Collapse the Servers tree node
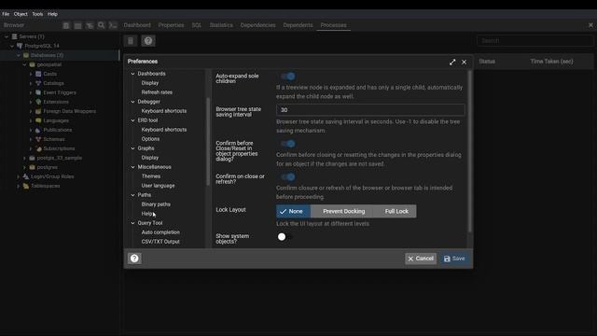The width and height of the screenshot is (597, 336). coord(7,36)
